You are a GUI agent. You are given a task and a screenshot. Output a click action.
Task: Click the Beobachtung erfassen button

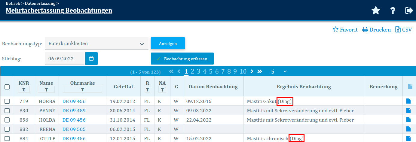182,59
